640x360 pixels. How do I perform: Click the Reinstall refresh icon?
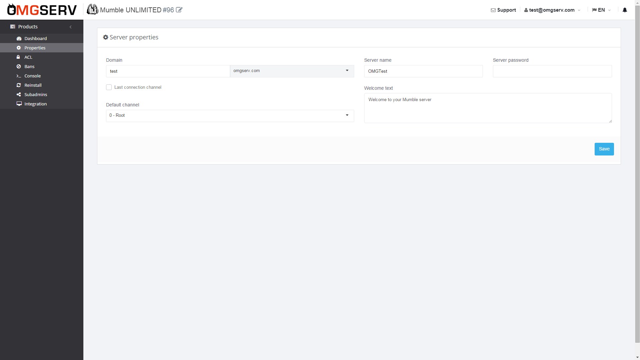[19, 85]
